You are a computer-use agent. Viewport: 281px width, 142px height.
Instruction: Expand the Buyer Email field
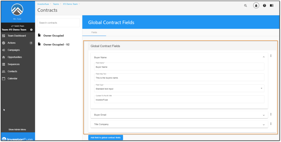tap(179, 115)
